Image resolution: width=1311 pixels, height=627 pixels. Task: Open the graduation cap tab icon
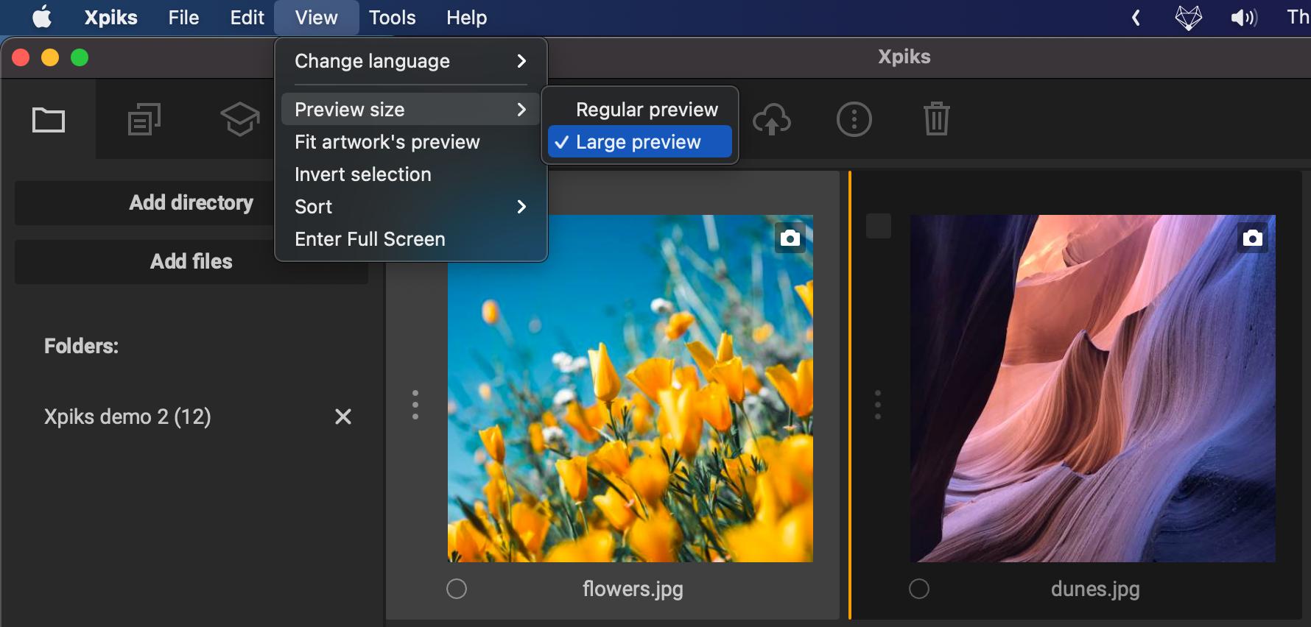pos(240,119)
